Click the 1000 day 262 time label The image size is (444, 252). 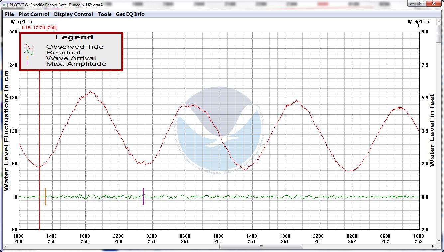418,239
